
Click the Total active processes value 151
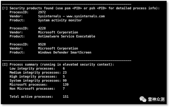point(66,97)
